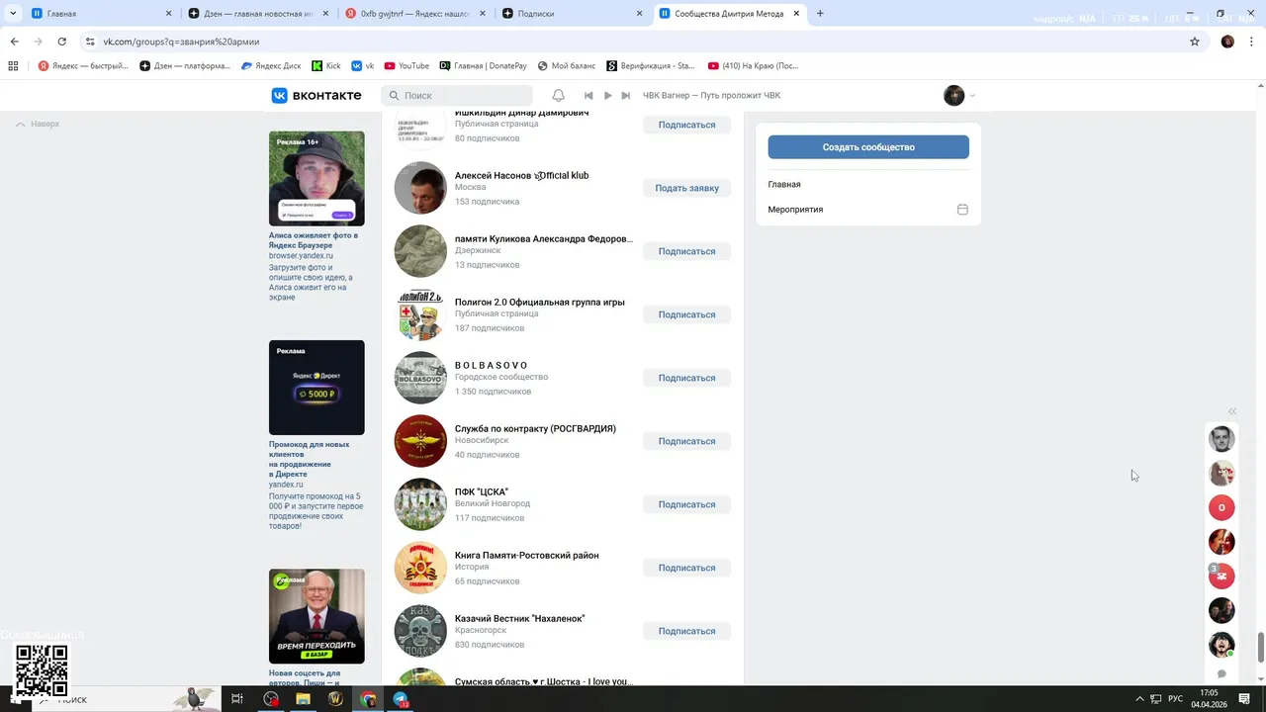Screen dimensions: 1266x712
Task: Open the profile avatar menu in VK header
Action: click(x=959, y=96)
